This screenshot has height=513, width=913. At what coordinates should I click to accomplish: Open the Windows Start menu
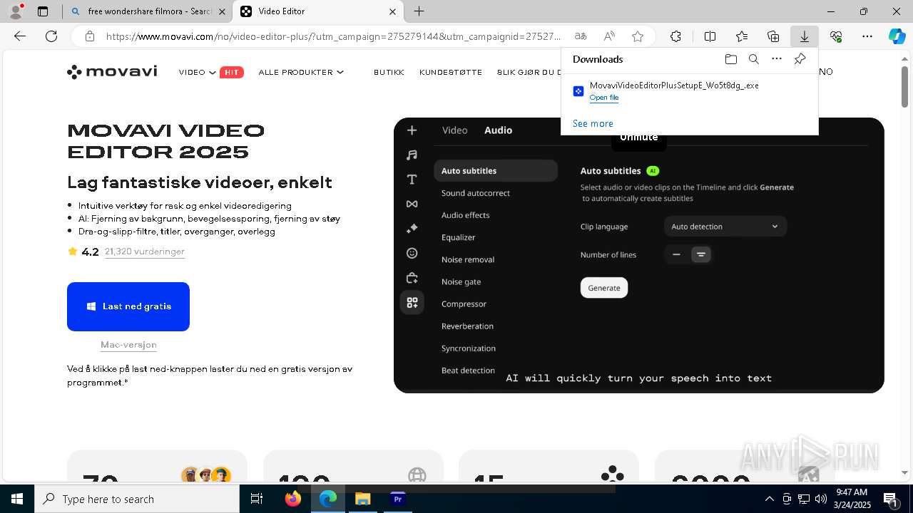(17, 499)
